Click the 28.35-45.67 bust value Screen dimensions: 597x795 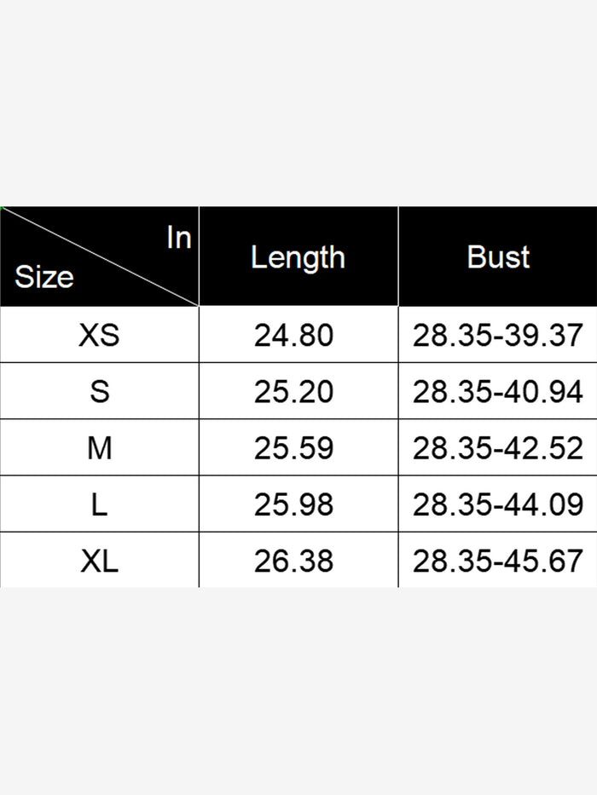[498, 561]
